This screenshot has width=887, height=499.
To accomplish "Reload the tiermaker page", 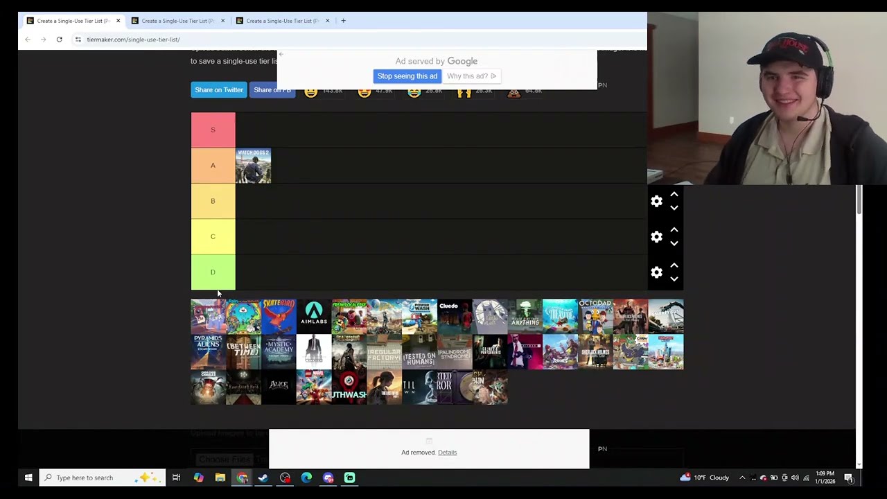I will [60, 40].
